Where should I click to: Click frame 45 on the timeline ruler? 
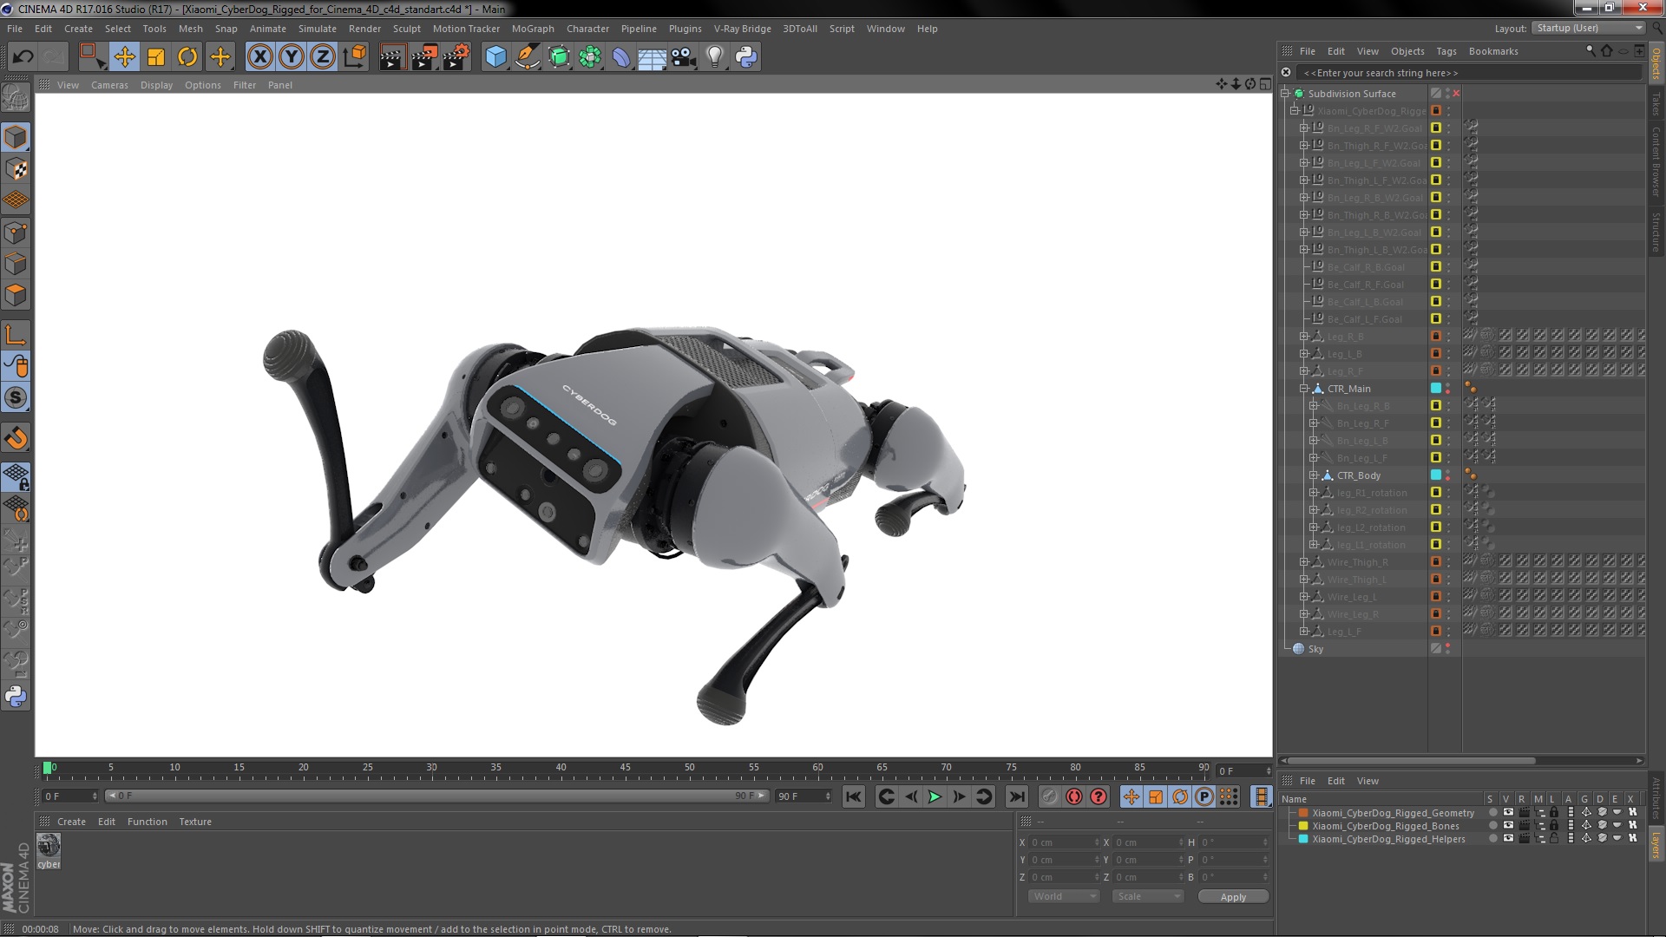point(625,768)
